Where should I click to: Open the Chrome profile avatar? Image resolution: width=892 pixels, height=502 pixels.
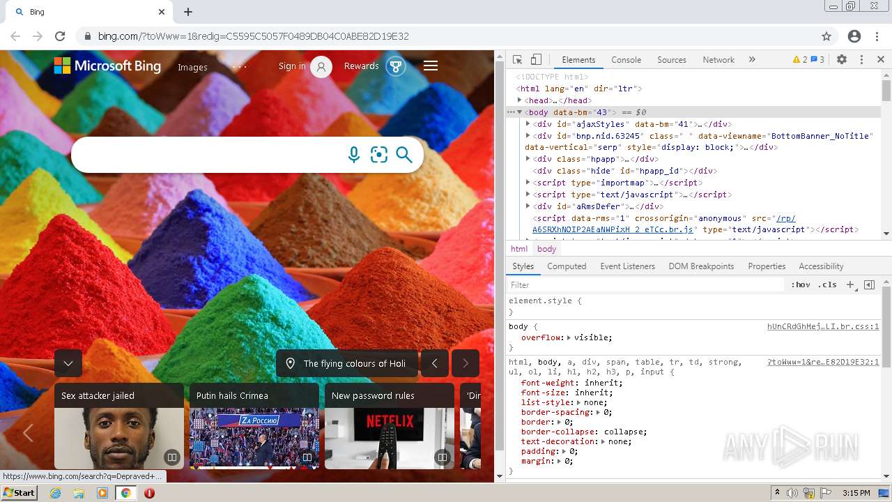(x=854, y=36)
